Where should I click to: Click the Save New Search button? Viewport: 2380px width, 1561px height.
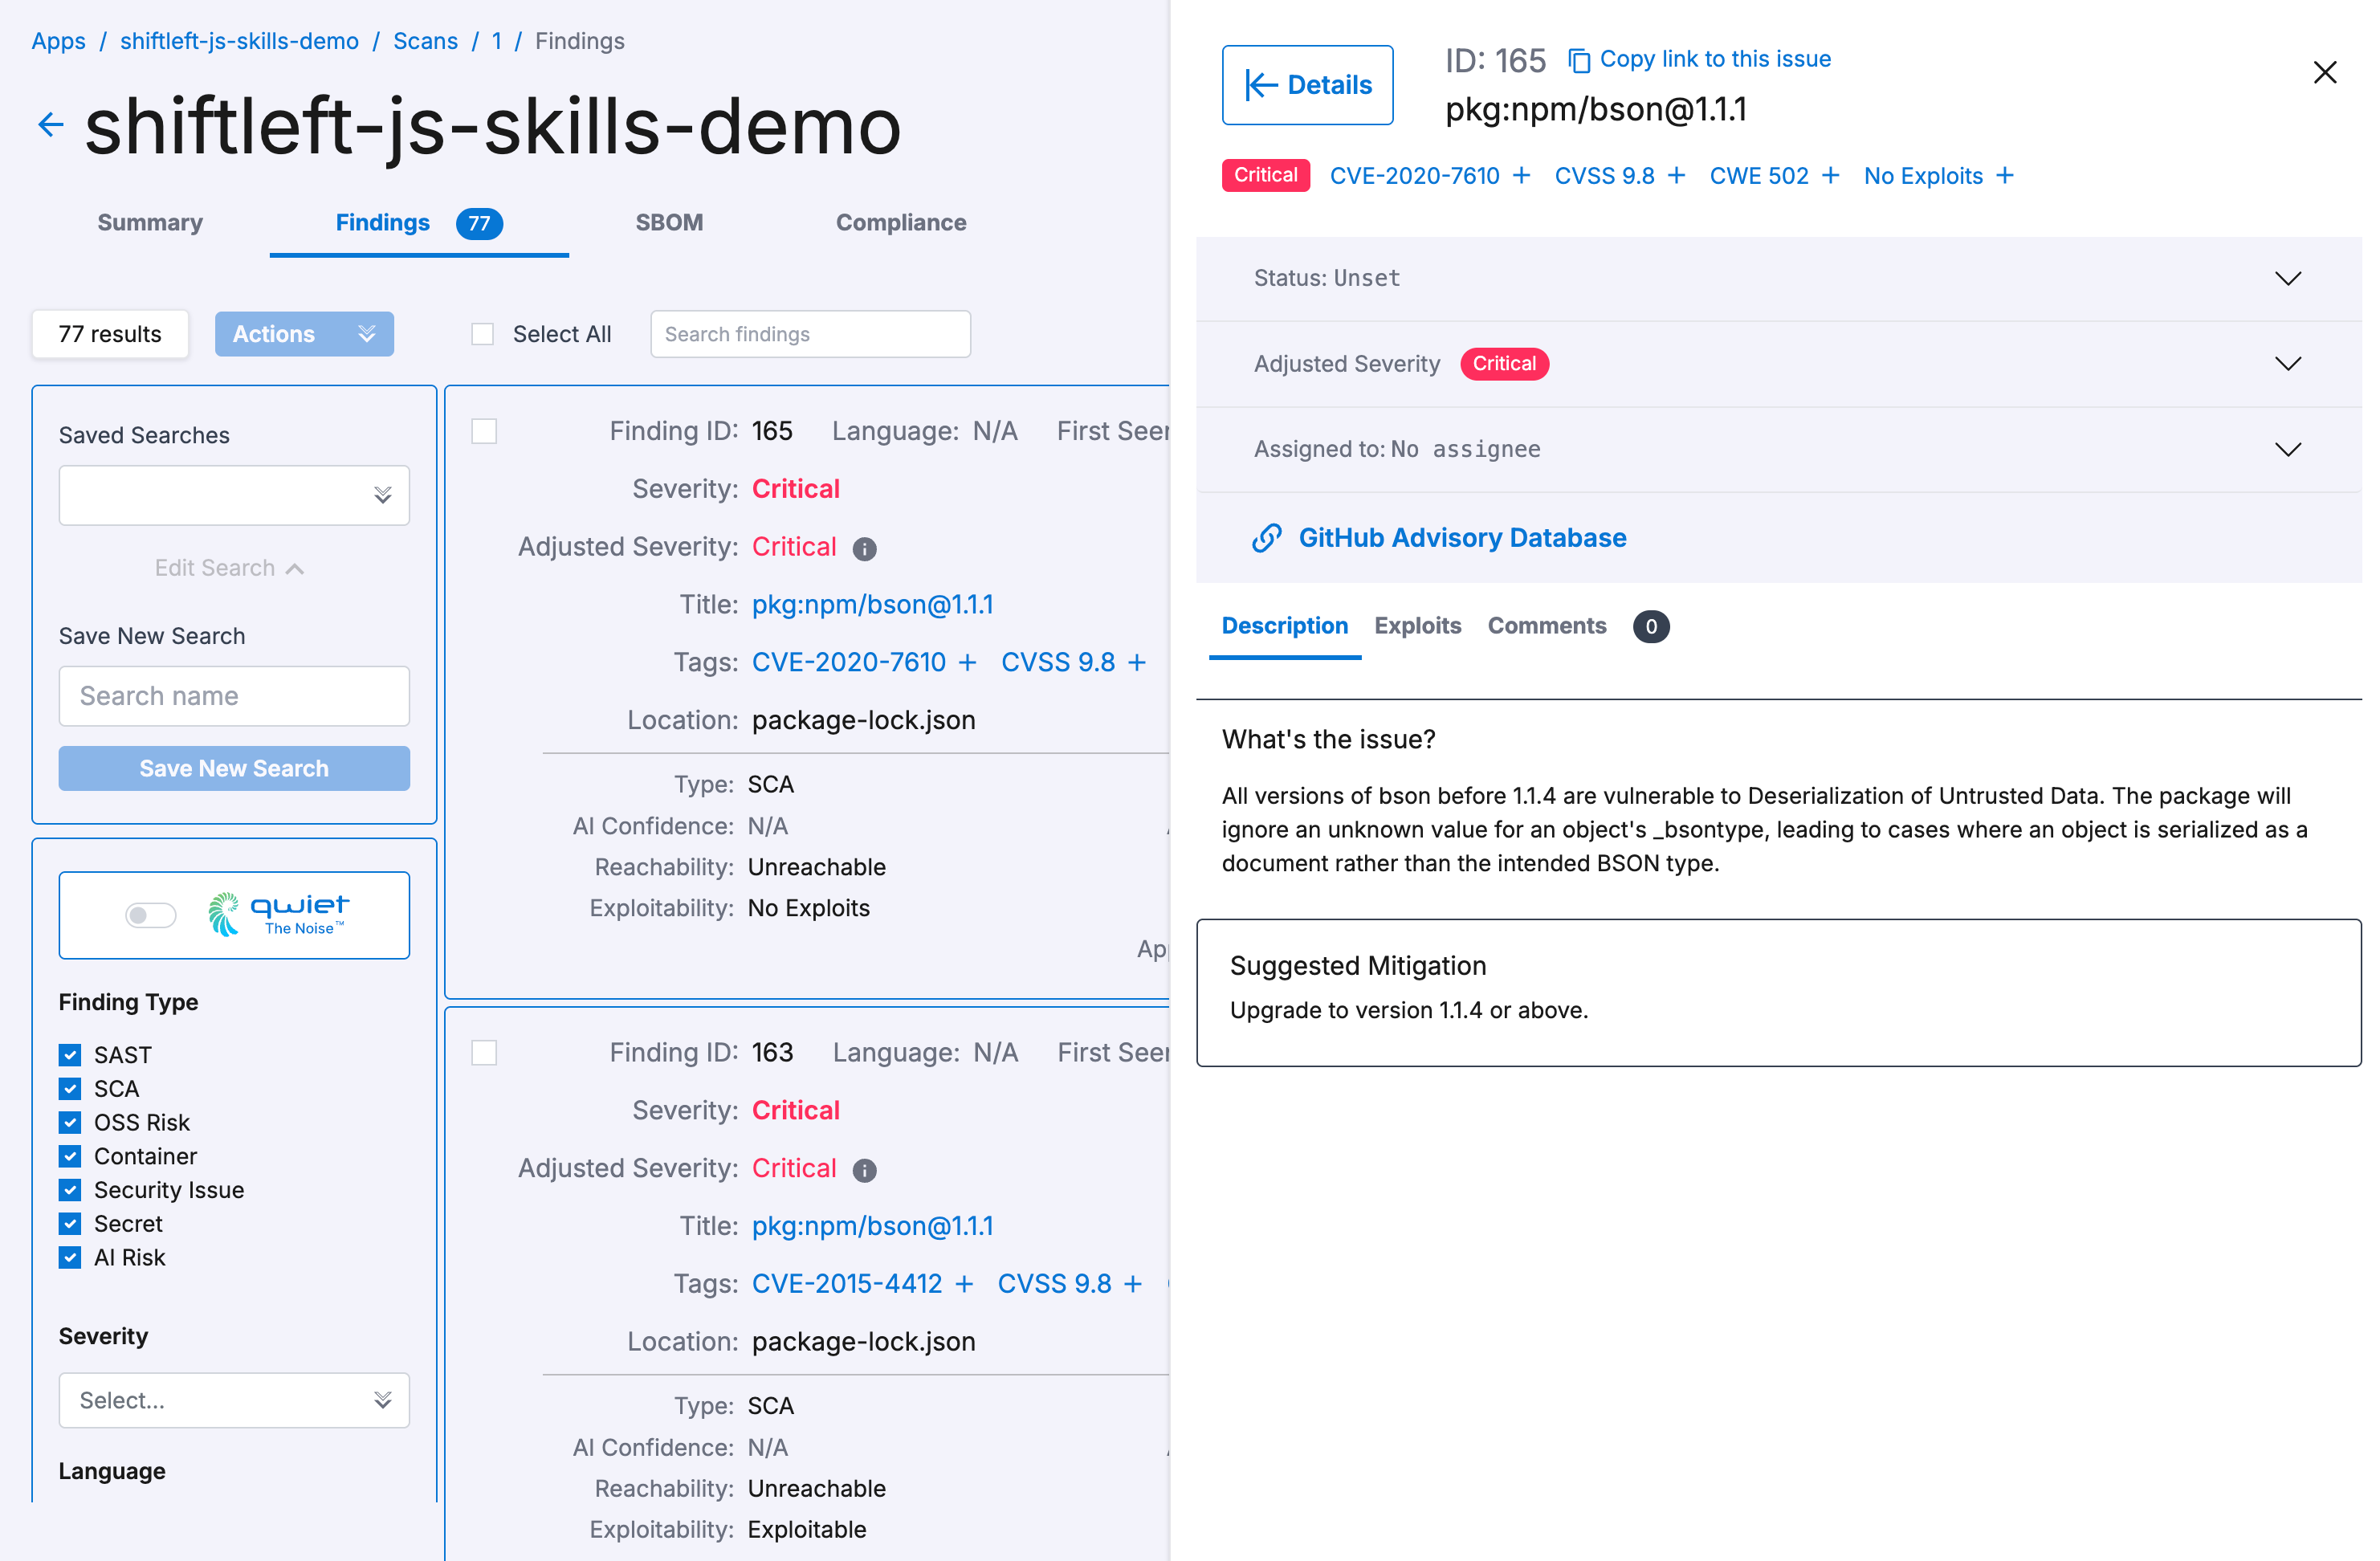(234, 768)
